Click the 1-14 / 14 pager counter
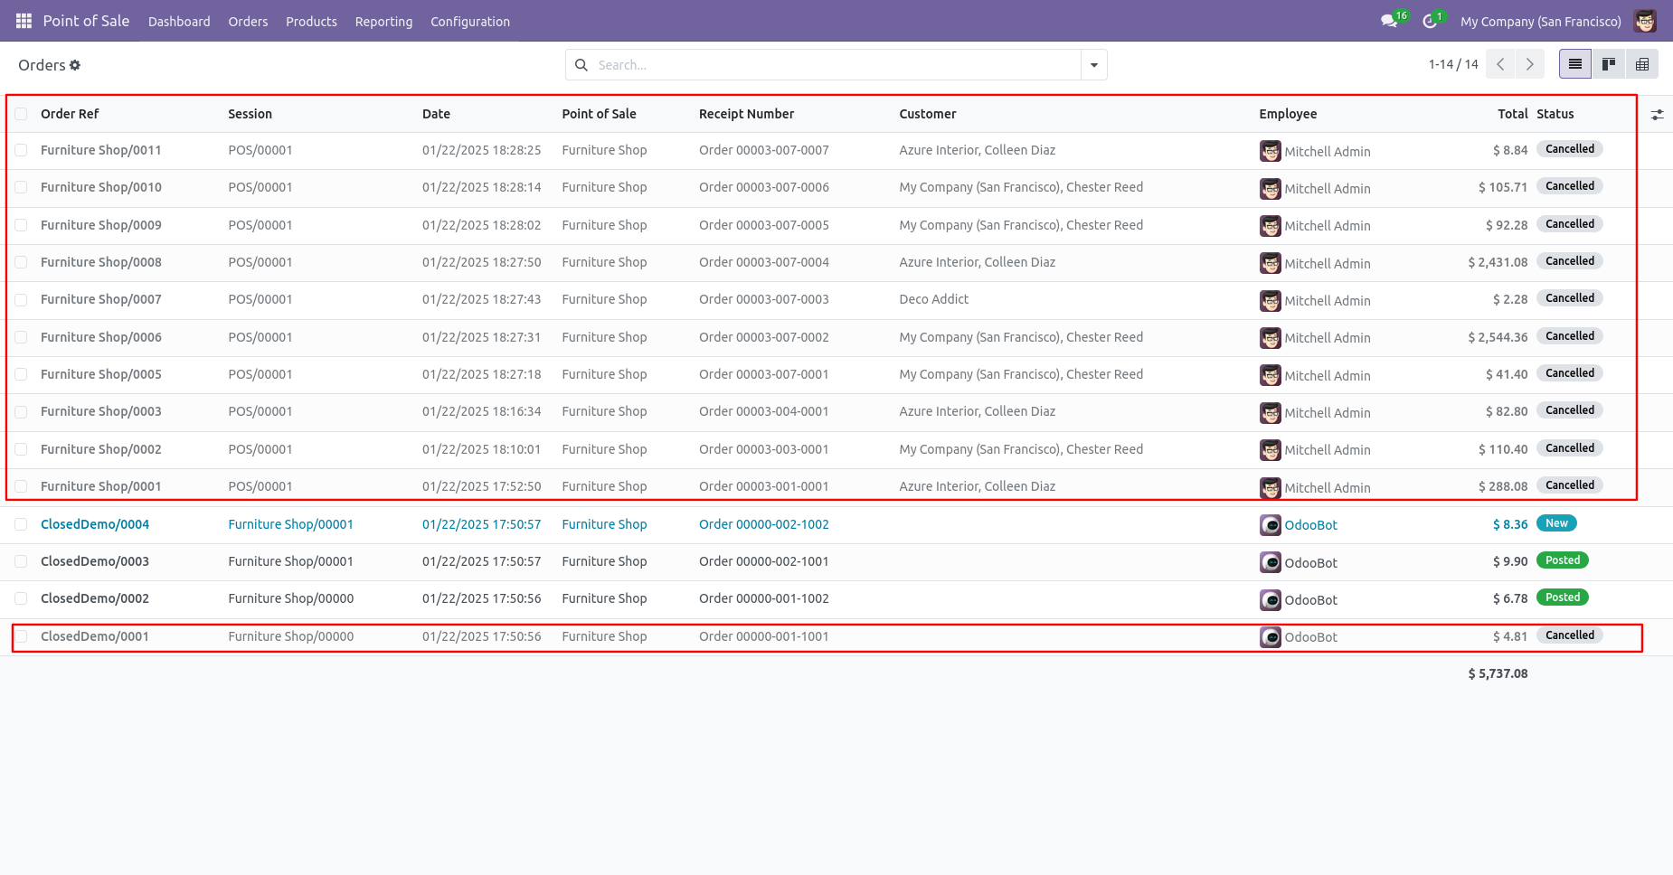 point(1453,64)
